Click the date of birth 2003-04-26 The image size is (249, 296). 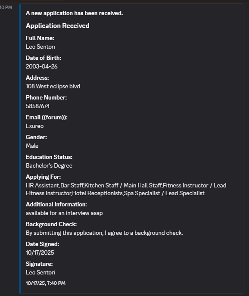coord(41,66)
